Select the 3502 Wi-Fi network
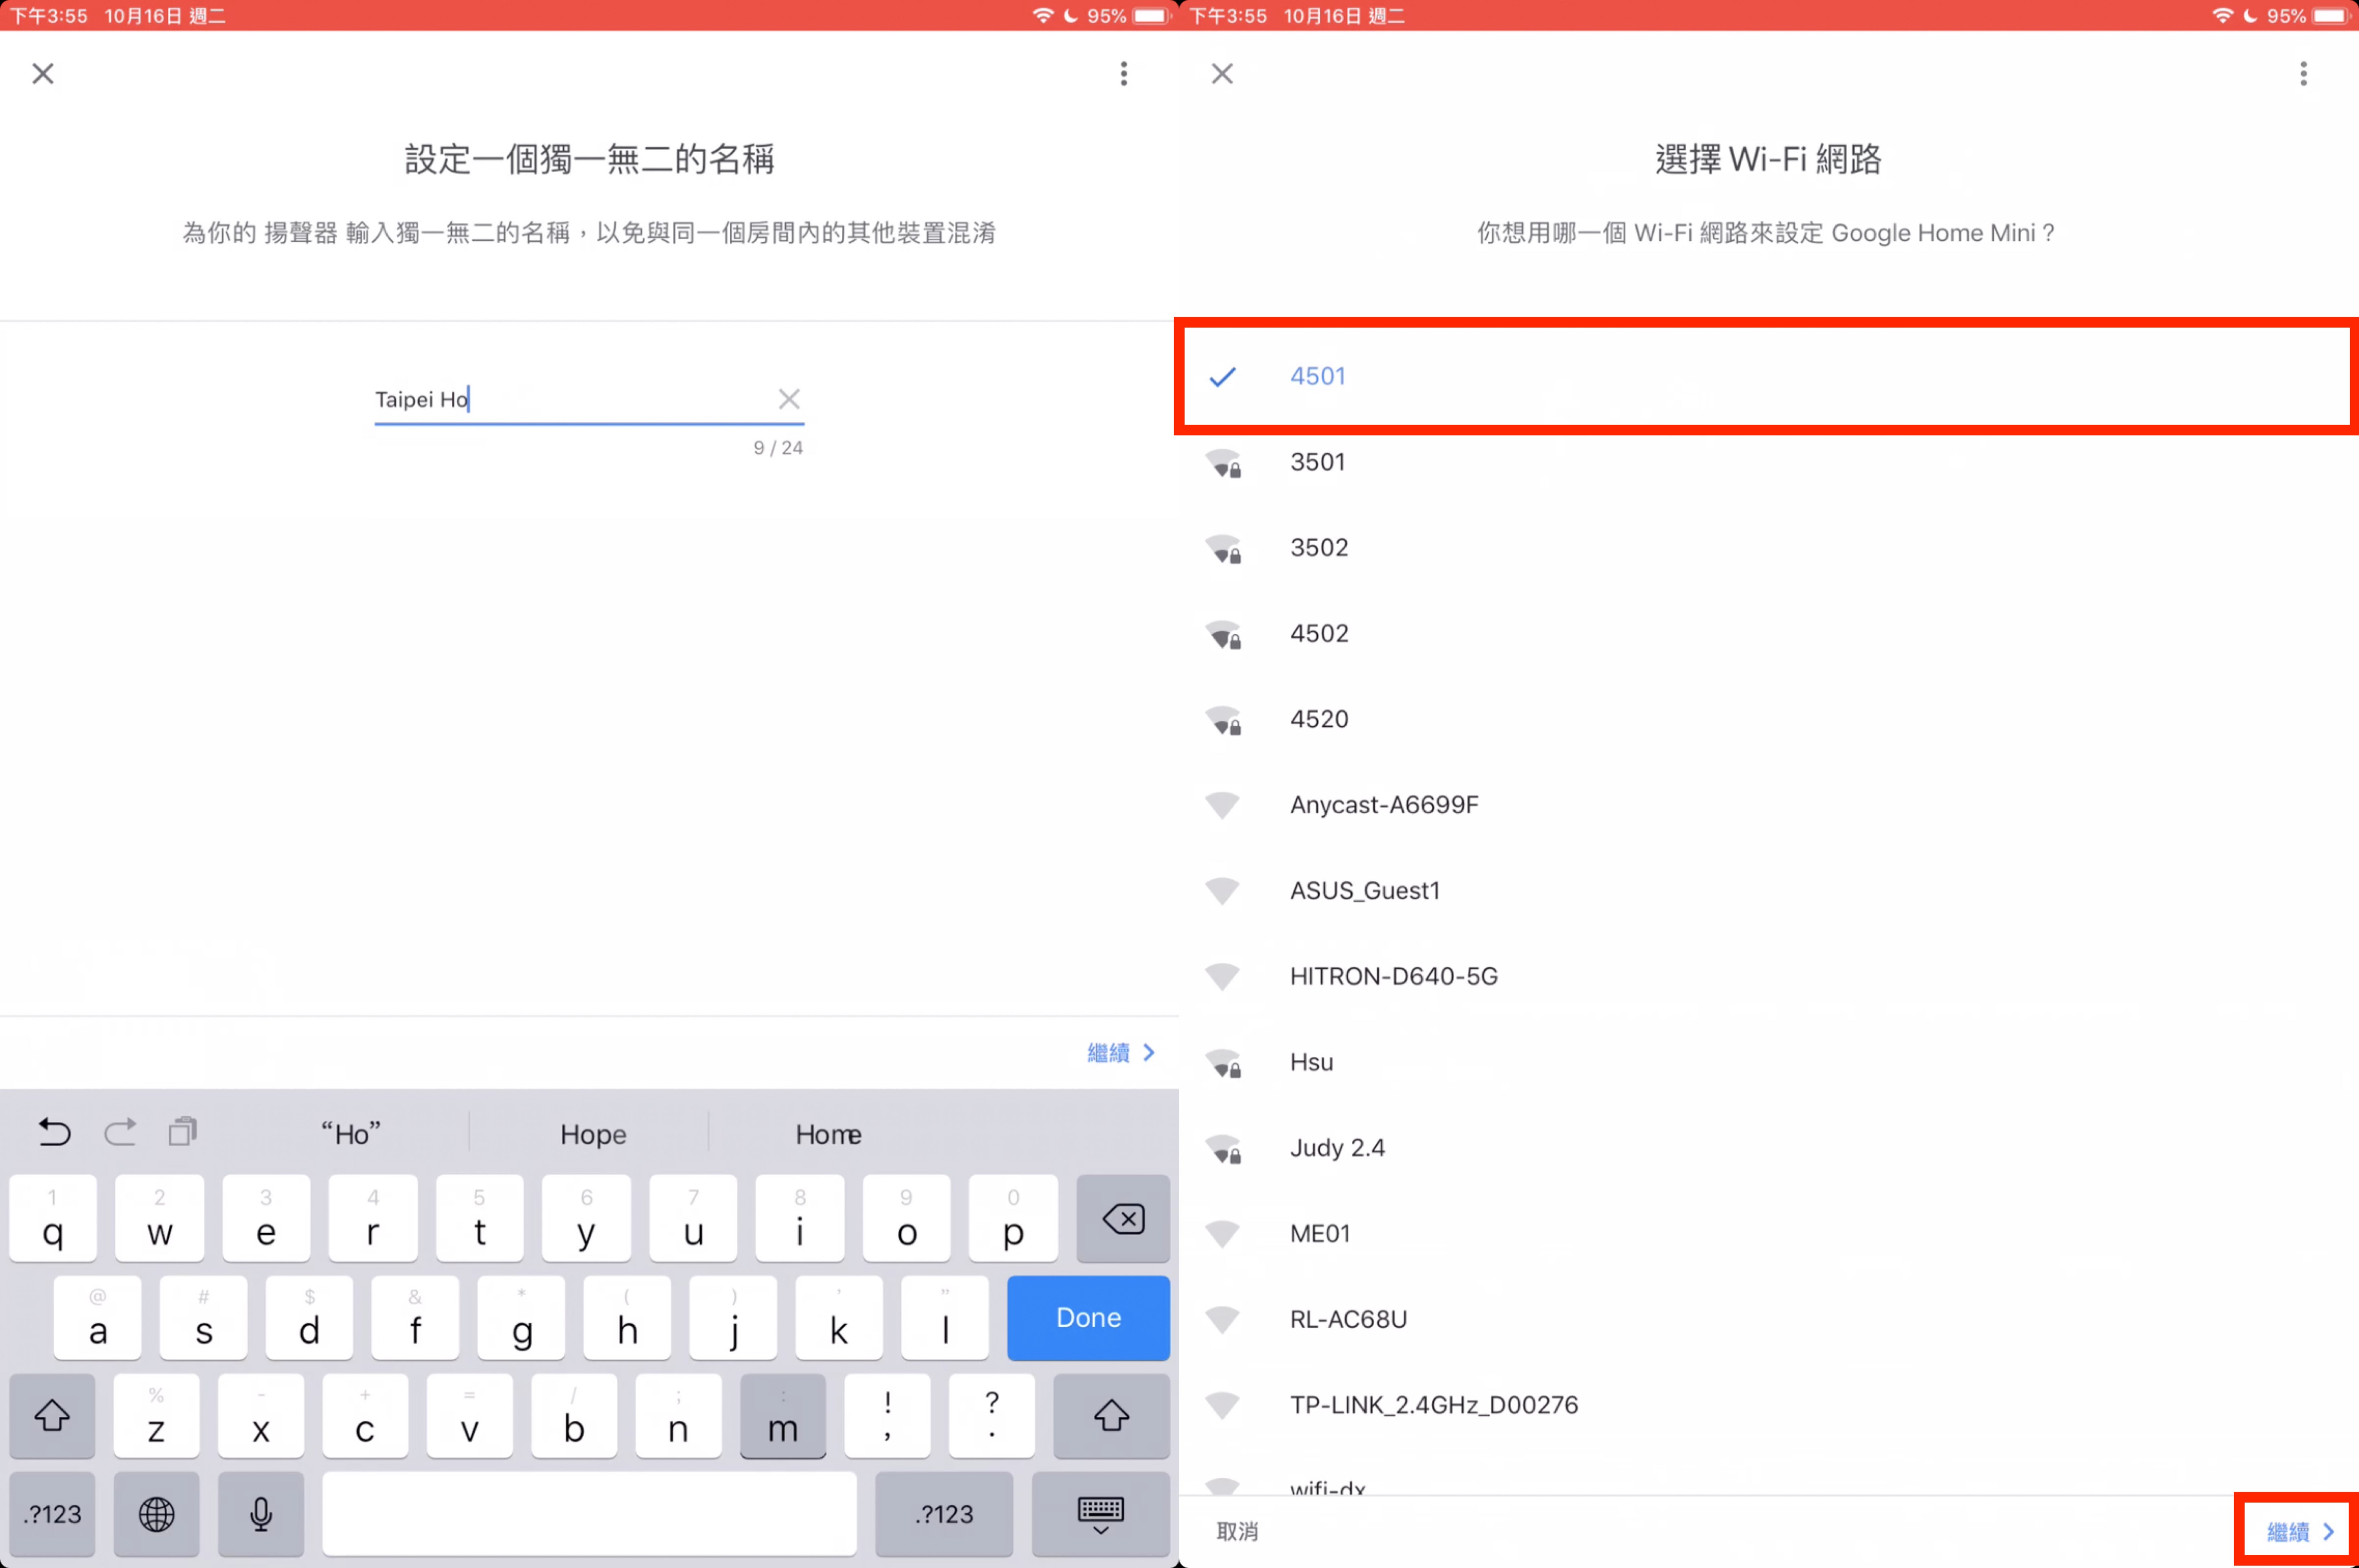Screen dimensions: 2359x1568 (x=1768, y=548)
